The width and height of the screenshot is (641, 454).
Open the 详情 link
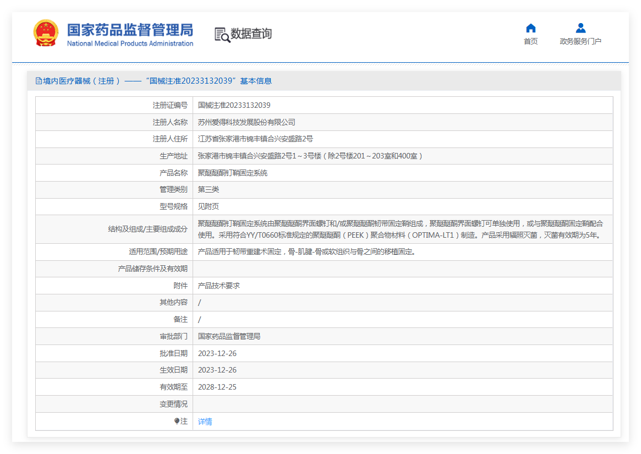click(x=205, y=422)
